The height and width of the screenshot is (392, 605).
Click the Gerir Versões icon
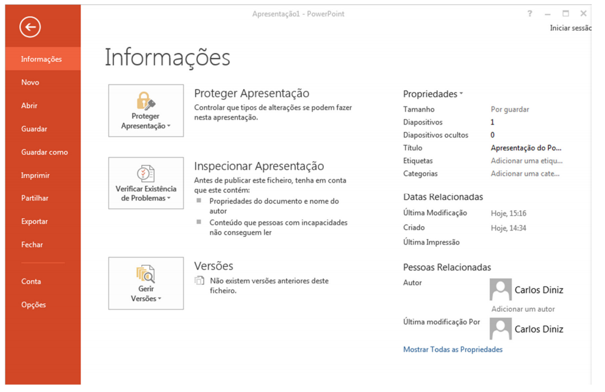[145, 274]
